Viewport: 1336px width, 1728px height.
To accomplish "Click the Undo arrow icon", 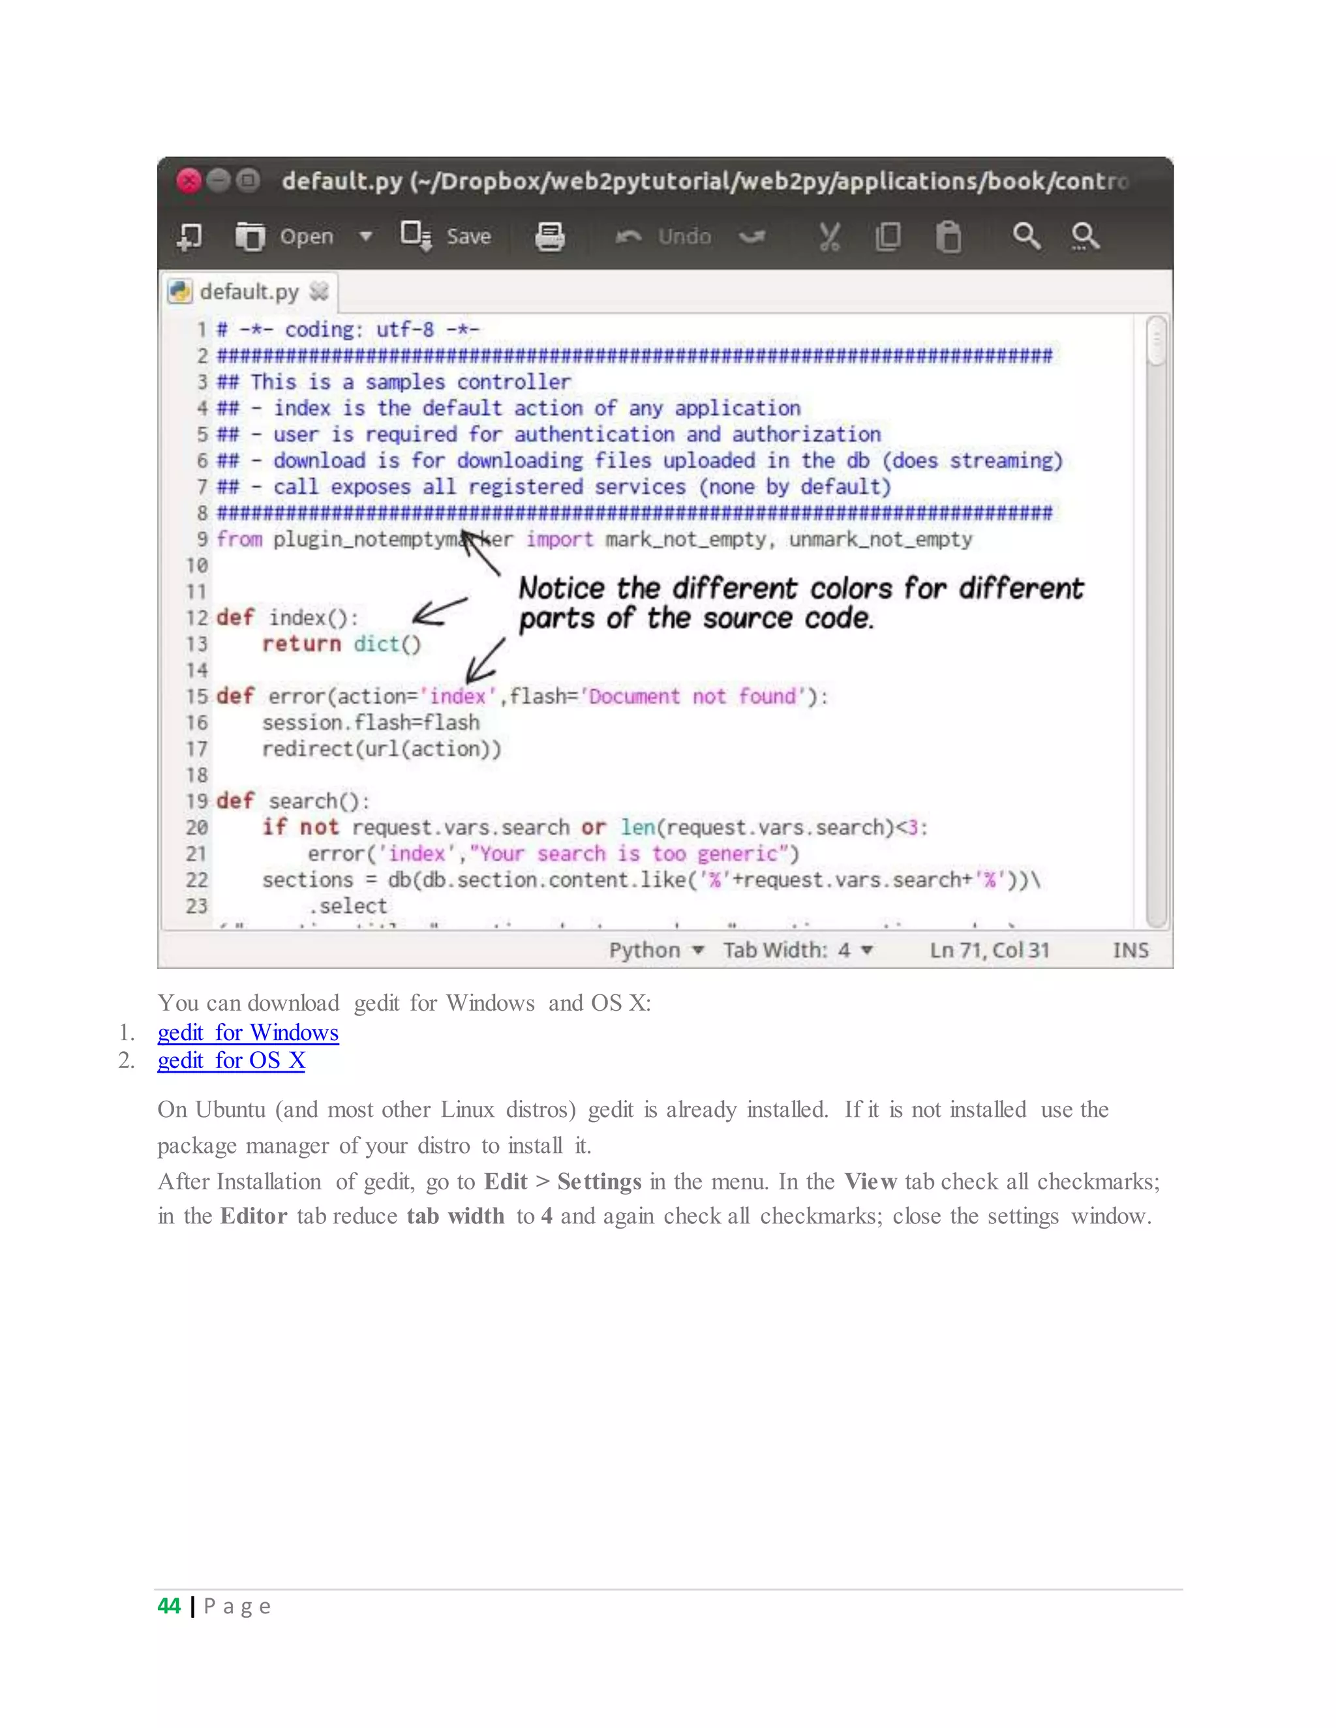I will click(x=628, y=237).
